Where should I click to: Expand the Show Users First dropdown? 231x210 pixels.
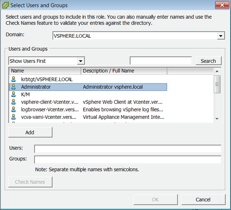coord(80,61)
